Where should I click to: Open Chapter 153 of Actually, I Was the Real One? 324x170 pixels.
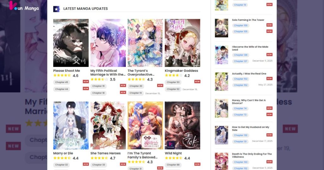pyautogui.click(x=240, y=79)
